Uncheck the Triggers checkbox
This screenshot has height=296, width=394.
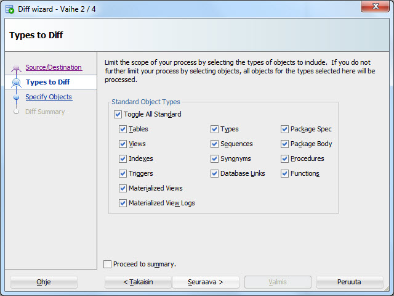(x=123, y=174)
